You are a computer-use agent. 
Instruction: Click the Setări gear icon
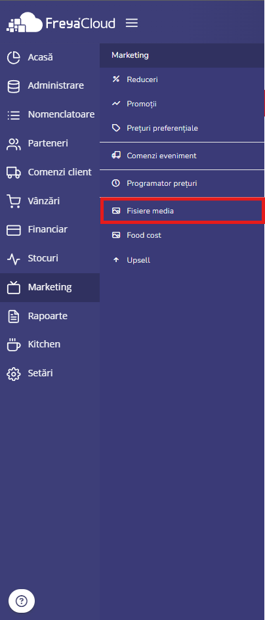[14, 374]
